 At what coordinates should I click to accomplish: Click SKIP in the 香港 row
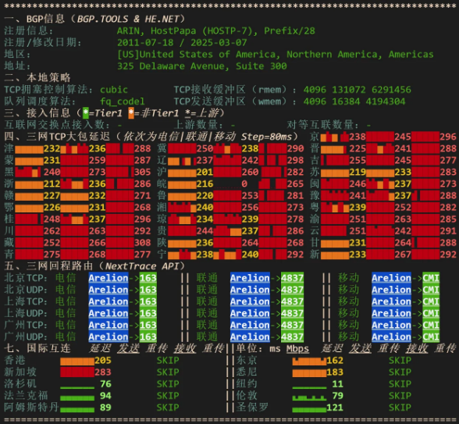[168, 360]
